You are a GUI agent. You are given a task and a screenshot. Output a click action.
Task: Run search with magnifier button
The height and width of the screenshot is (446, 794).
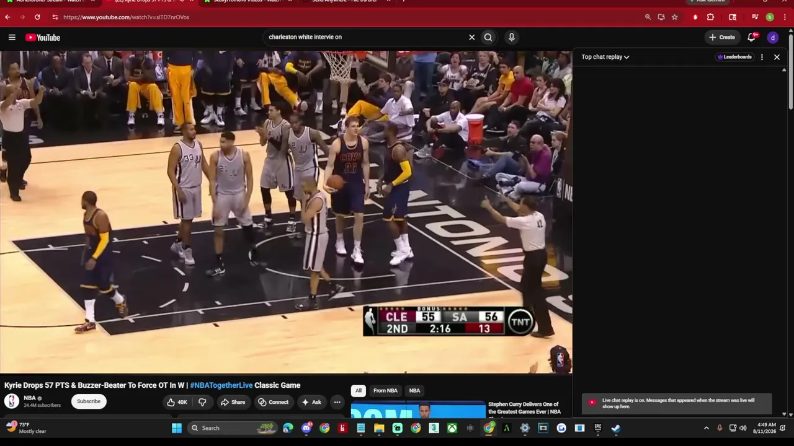point(488,37)
